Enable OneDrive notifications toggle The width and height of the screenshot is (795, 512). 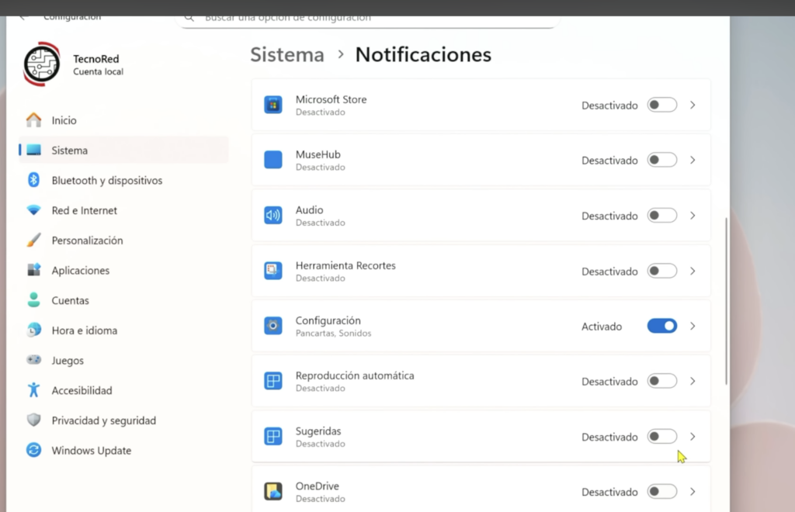(661, 491)
